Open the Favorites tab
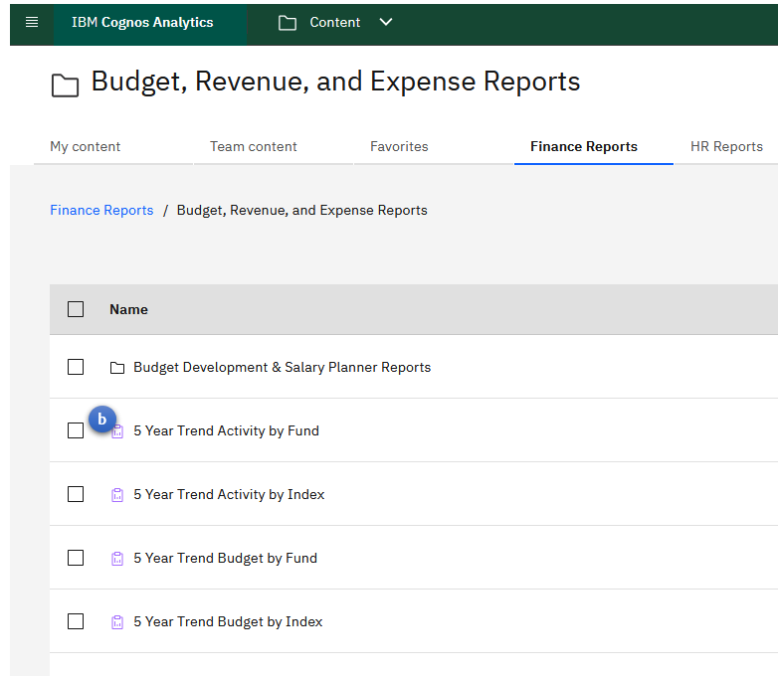The height and width of the screenshot is (678, 778). point(399,147)
